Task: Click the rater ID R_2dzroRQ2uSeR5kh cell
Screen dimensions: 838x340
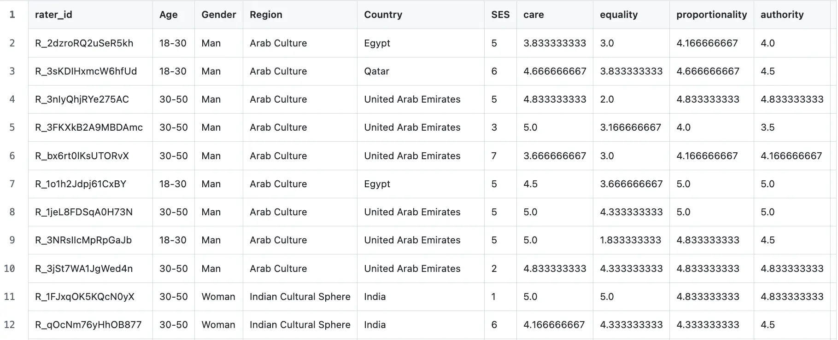Action: point(84,43)
